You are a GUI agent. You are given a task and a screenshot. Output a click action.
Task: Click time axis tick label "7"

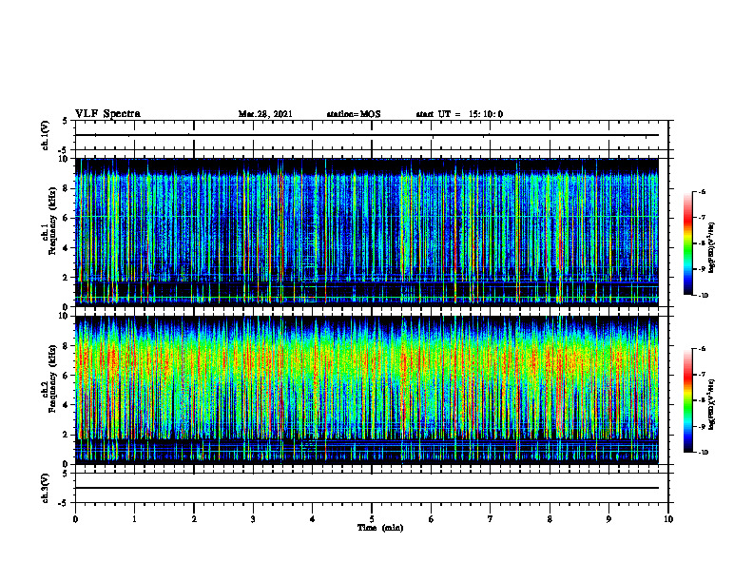[x=491, y=519]
